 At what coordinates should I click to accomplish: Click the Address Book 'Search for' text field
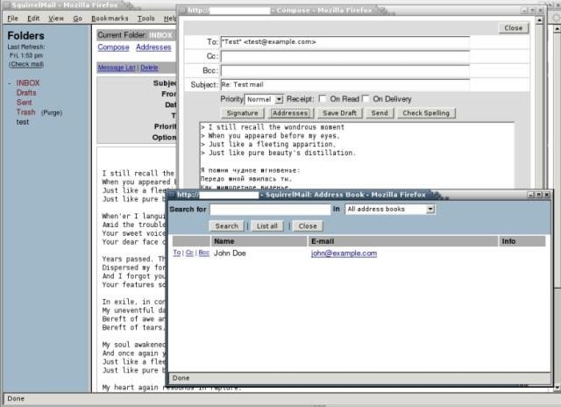tap(270, 210)
